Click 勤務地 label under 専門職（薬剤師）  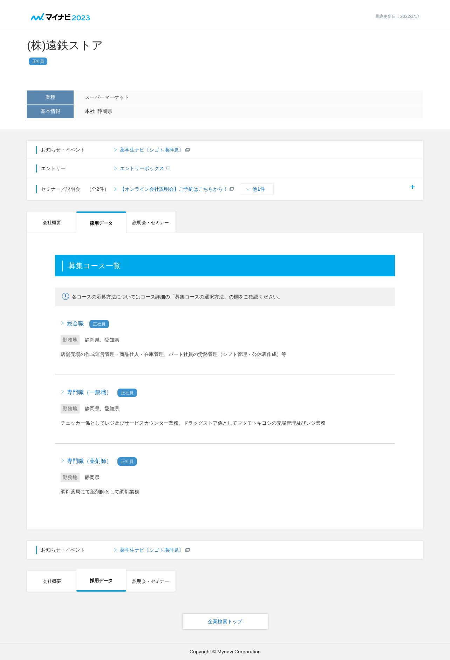[70, 477]
